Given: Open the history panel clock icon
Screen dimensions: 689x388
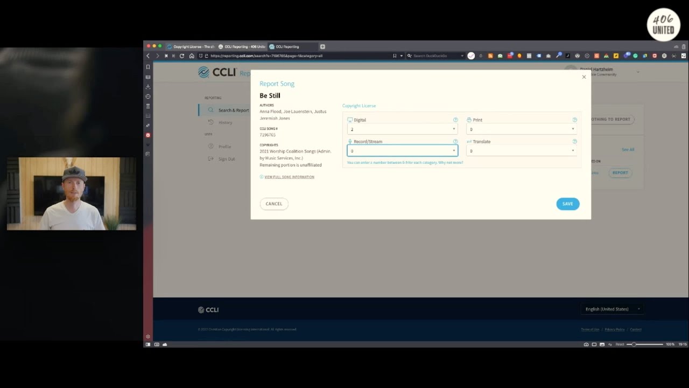Looking at the screenshot, I should coord(148,96).
